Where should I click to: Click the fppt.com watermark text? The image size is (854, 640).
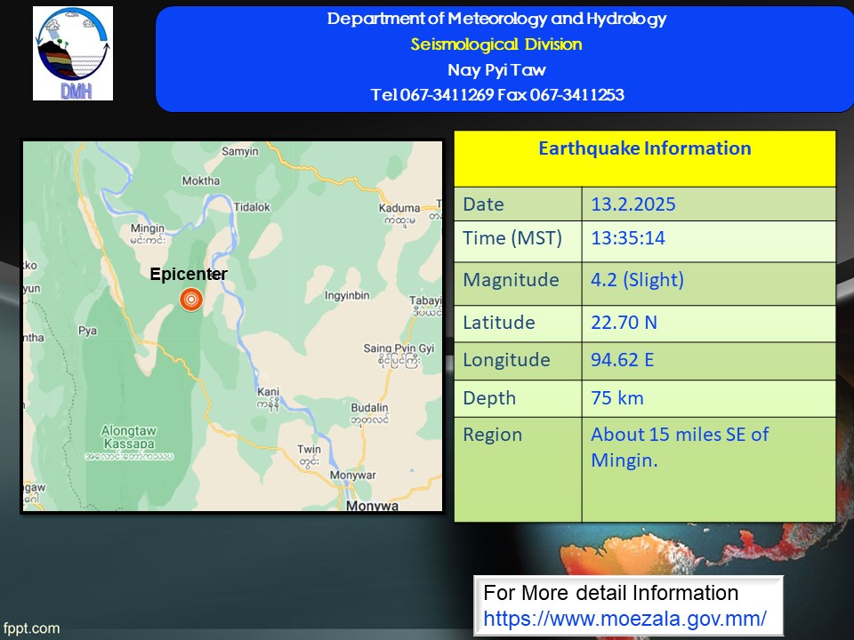(x=31, y=628)
